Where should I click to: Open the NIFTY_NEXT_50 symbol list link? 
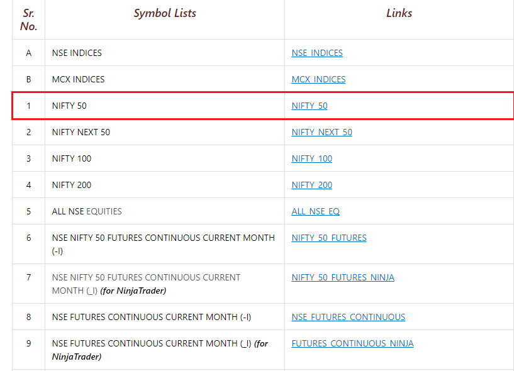coord(321,132)
